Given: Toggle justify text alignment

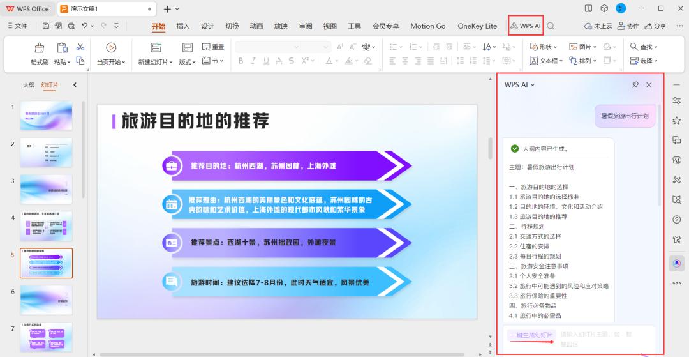Looking at the screenshot, I should click(x=431, y=61).
